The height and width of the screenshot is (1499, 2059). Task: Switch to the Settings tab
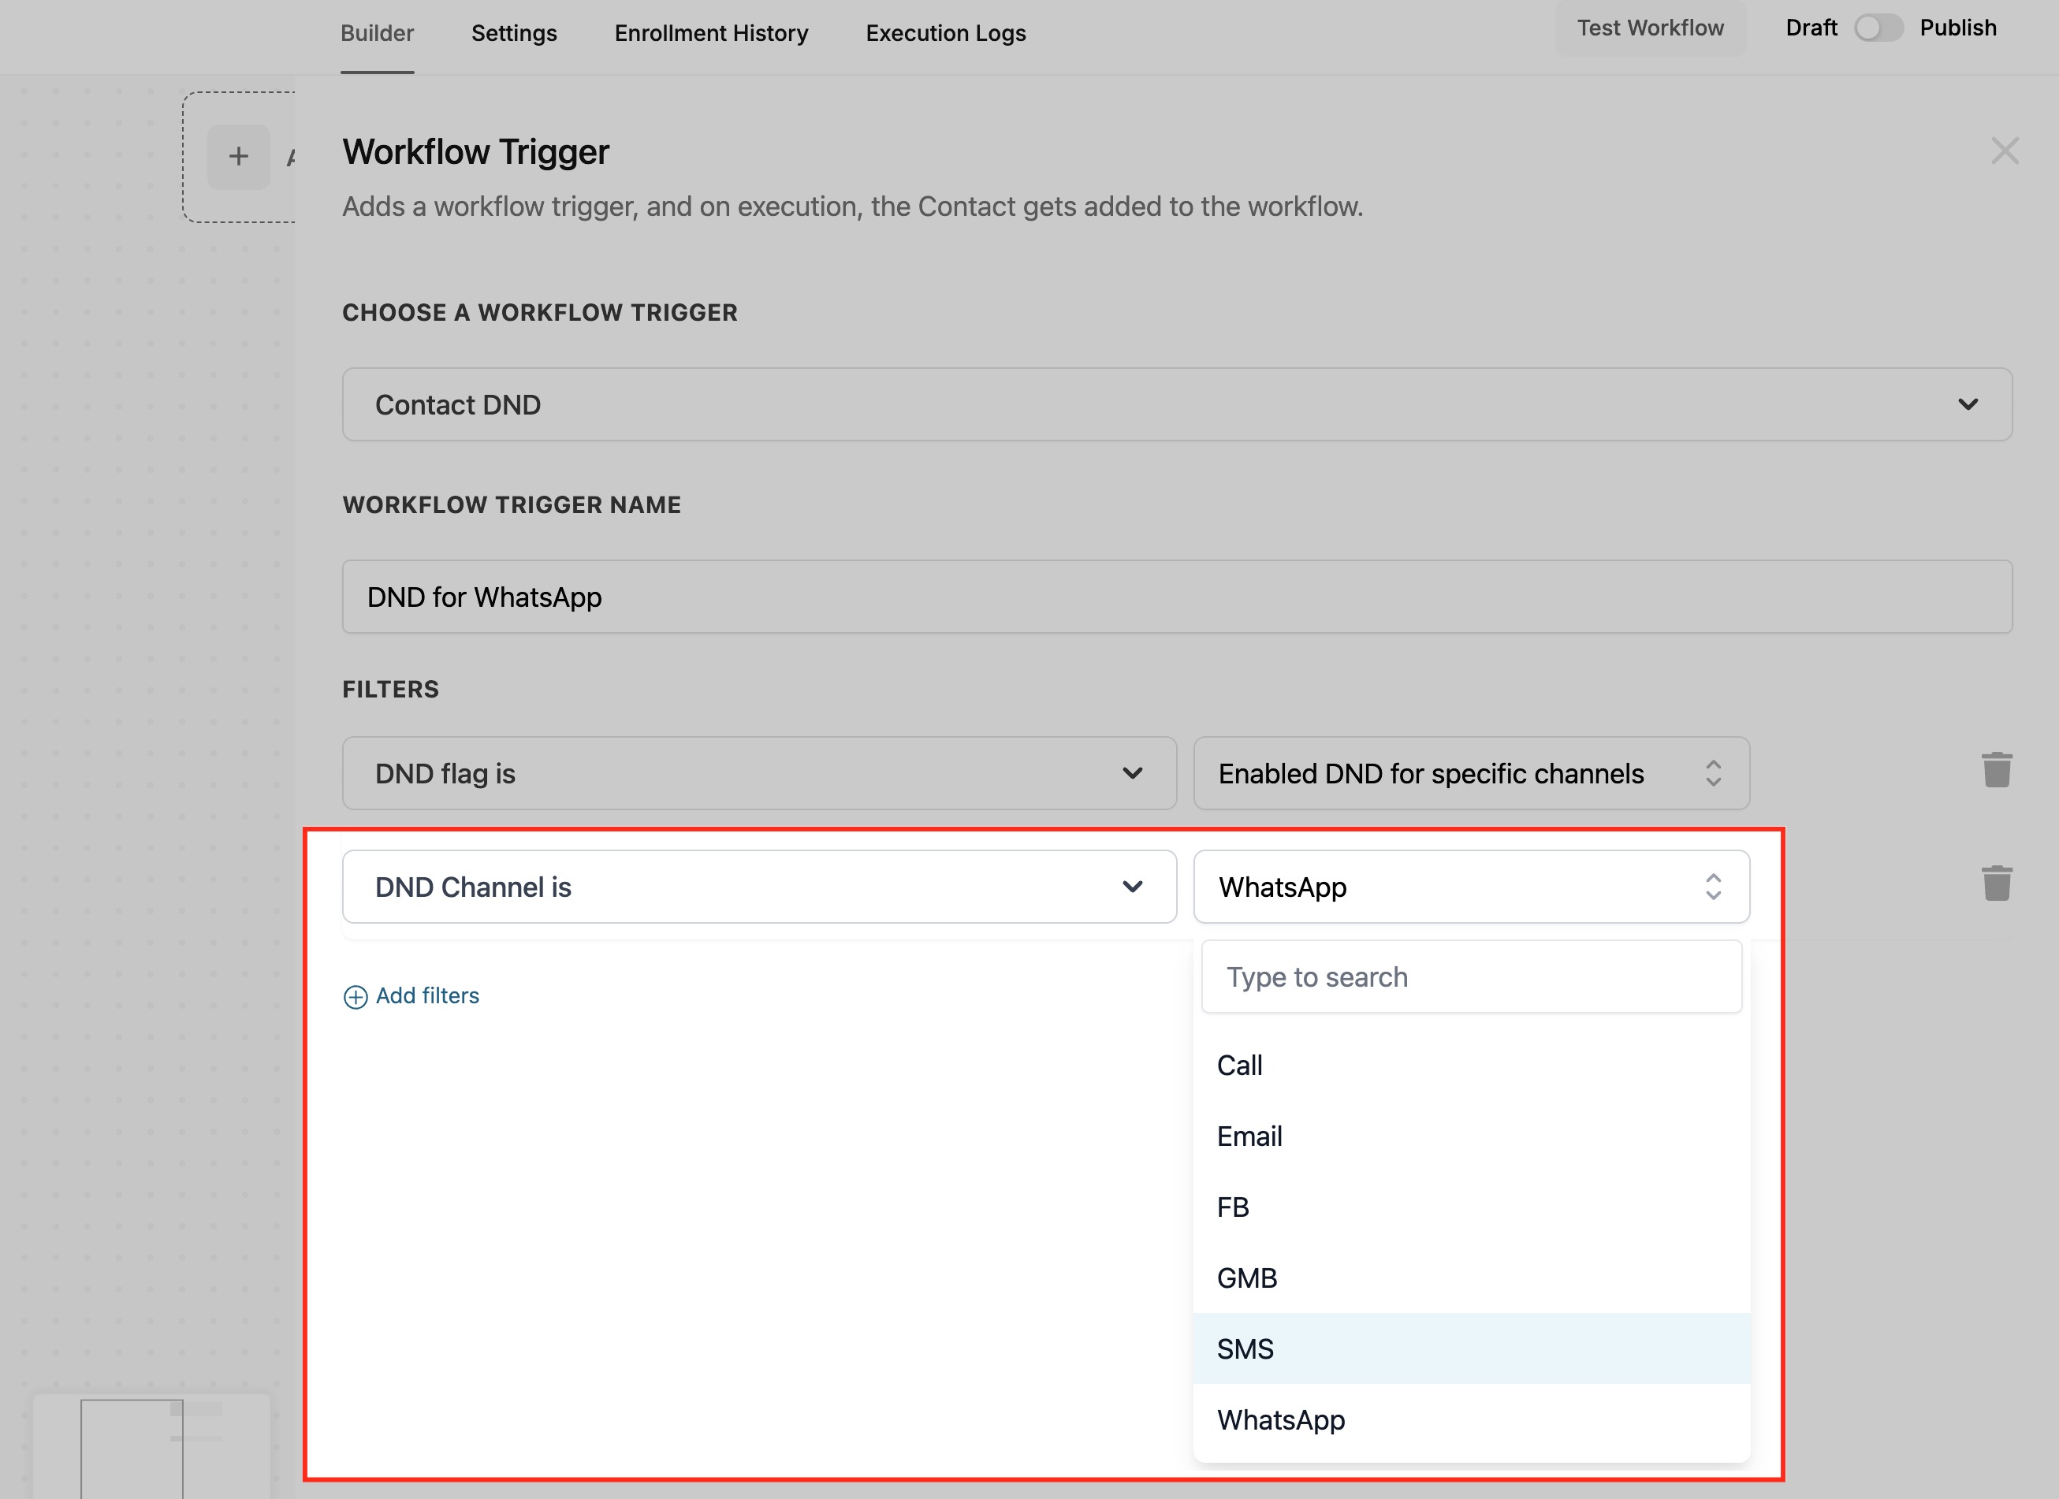pos(514,34)
